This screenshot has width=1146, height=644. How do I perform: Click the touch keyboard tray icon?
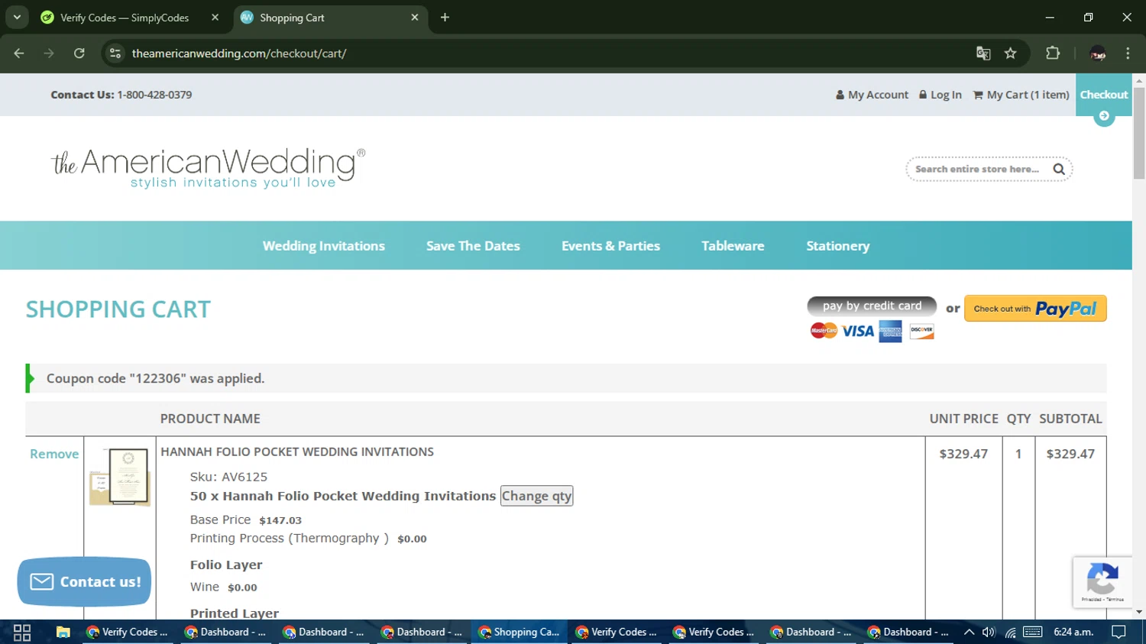[x=1033, y=632]
